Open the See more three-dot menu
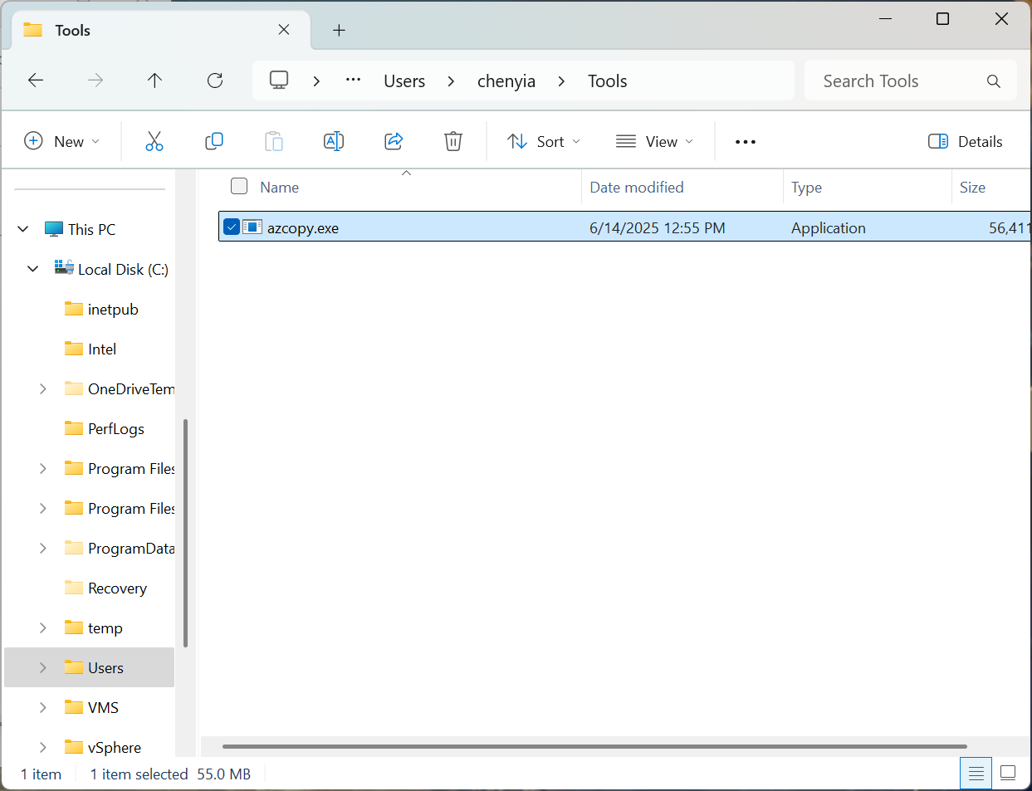The image size is (1032, 791). [746, 142]
